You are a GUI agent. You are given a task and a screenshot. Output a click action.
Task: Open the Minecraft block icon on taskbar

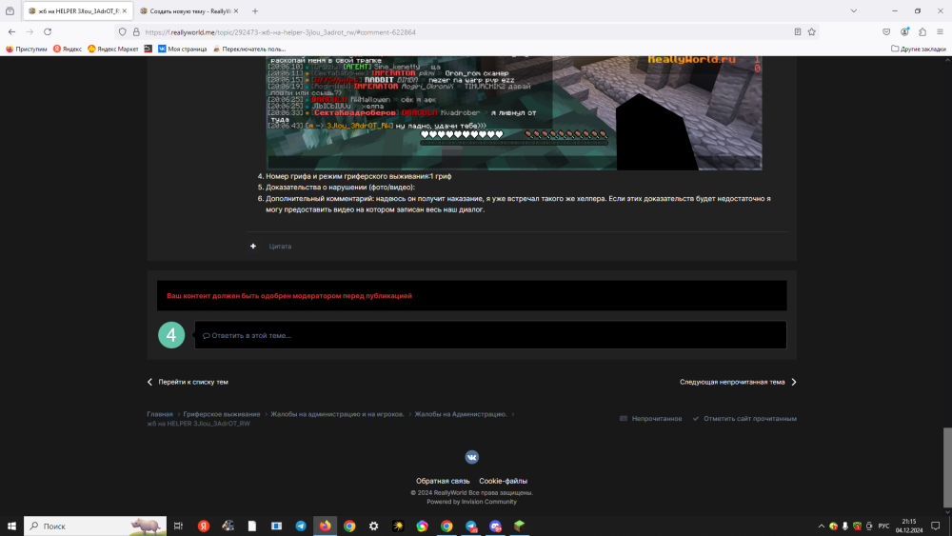[x=519, y=526]
